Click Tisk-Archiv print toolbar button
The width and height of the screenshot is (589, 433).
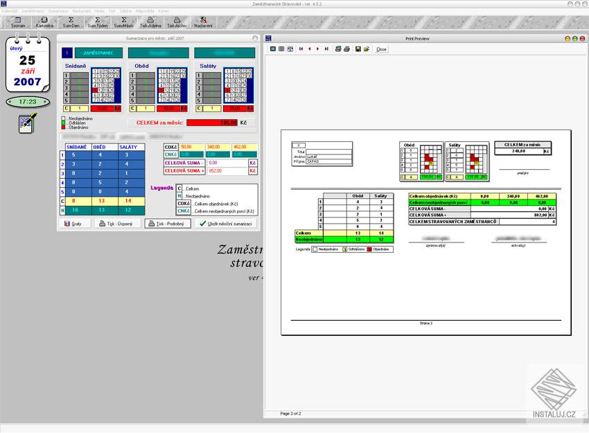pyautogui.click(x=177, y=23)
